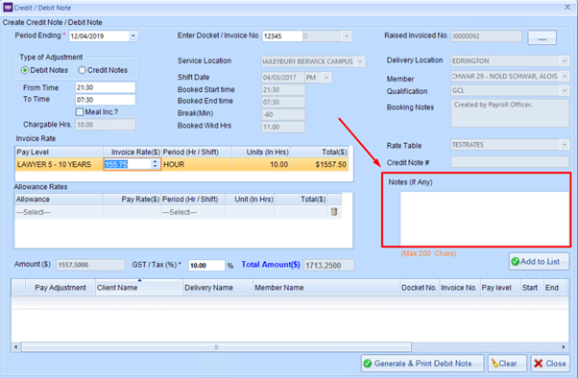Click the Credit Note # field
Screen dimensions: 578x378
(510, 162)
